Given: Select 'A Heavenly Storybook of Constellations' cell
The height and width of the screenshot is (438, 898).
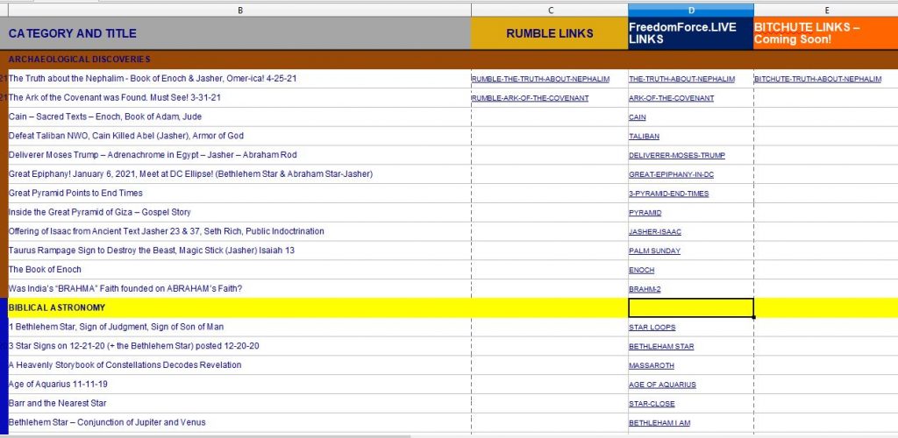Looking at the screenshot, I should click(x=239, y=364).
